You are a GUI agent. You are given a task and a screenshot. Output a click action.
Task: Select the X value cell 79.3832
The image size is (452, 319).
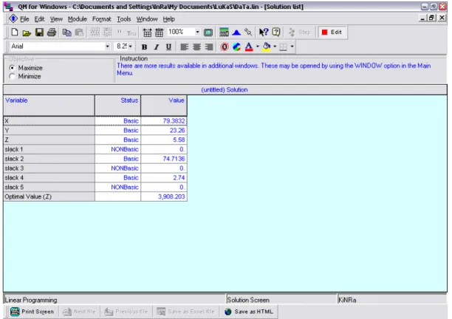pos(164,121)
